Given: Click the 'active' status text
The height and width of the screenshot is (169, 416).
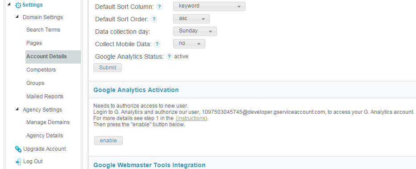Looking at the screenshot, I should [x=181, y=56].
